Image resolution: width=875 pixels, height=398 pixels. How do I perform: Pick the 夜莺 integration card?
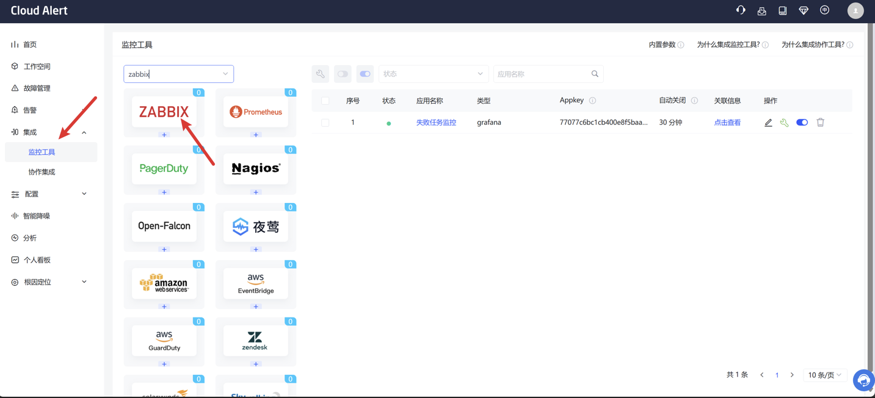coord(256,226)
